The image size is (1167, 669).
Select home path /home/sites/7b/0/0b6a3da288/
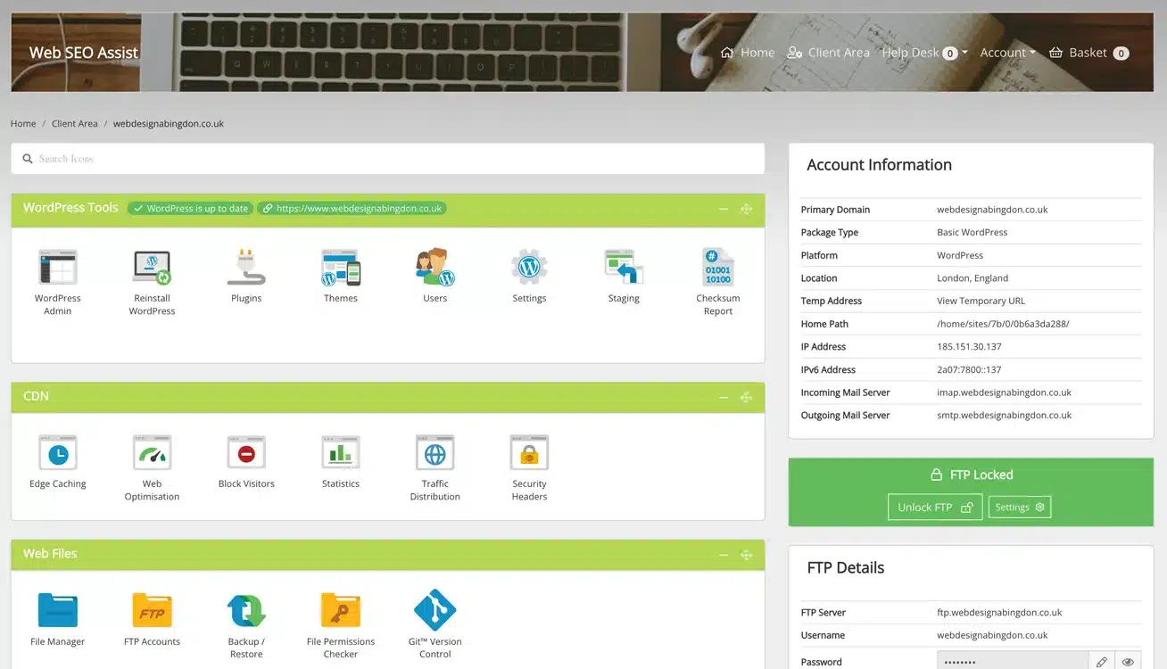(x=1003, y=325)
